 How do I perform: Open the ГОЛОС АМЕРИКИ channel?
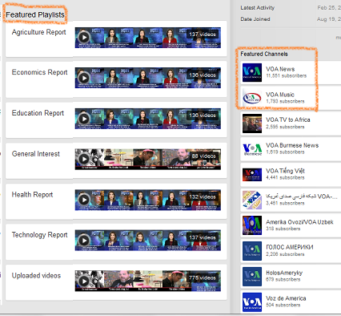(x=290, y=247)
